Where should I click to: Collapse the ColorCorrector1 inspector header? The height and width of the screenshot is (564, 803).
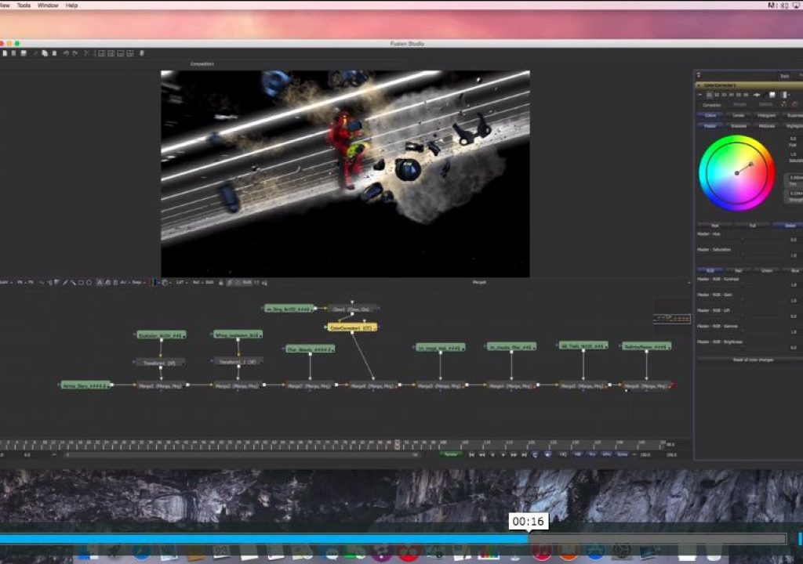click(699, 85)
